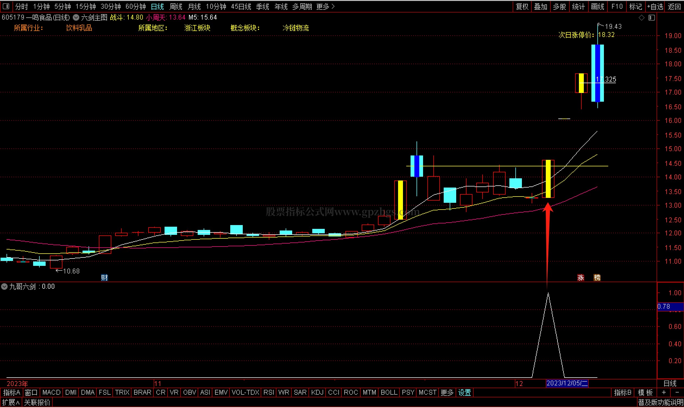Expand the 九哥六剑 sub-indicator dropdown arrow
The height and width of the screenshot is (408, 684).
pyautogui.click(x=4, y=287)
